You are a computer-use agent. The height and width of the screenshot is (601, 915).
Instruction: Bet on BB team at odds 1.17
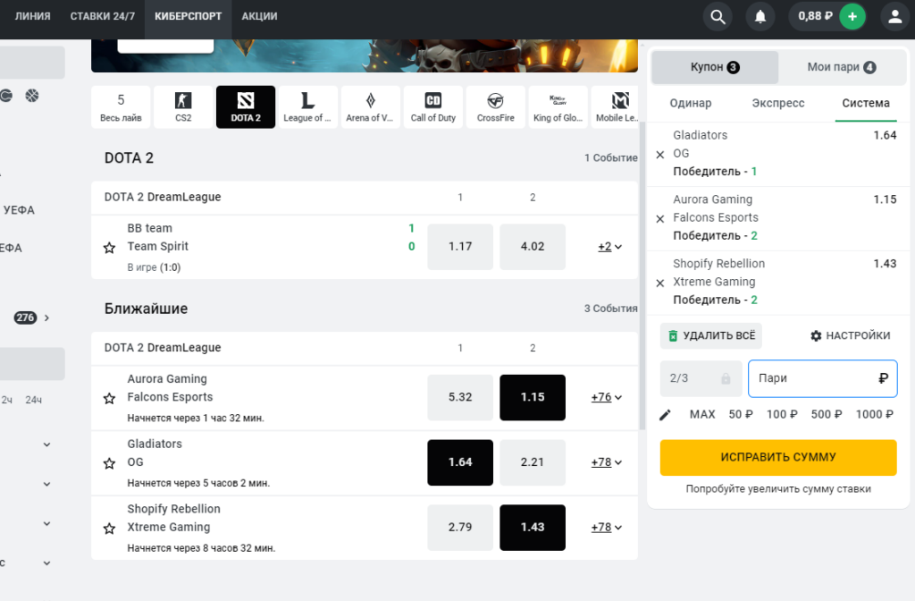[460, 247]
